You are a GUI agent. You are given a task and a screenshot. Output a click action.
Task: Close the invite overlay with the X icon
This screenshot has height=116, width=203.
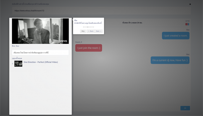point(190,4)
